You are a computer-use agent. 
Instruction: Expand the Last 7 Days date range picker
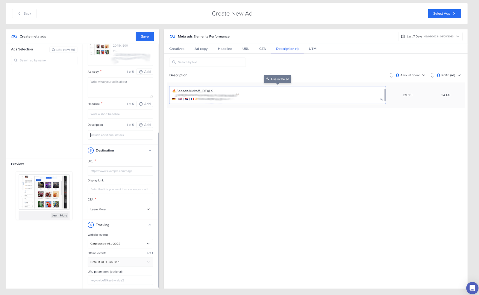458,36
